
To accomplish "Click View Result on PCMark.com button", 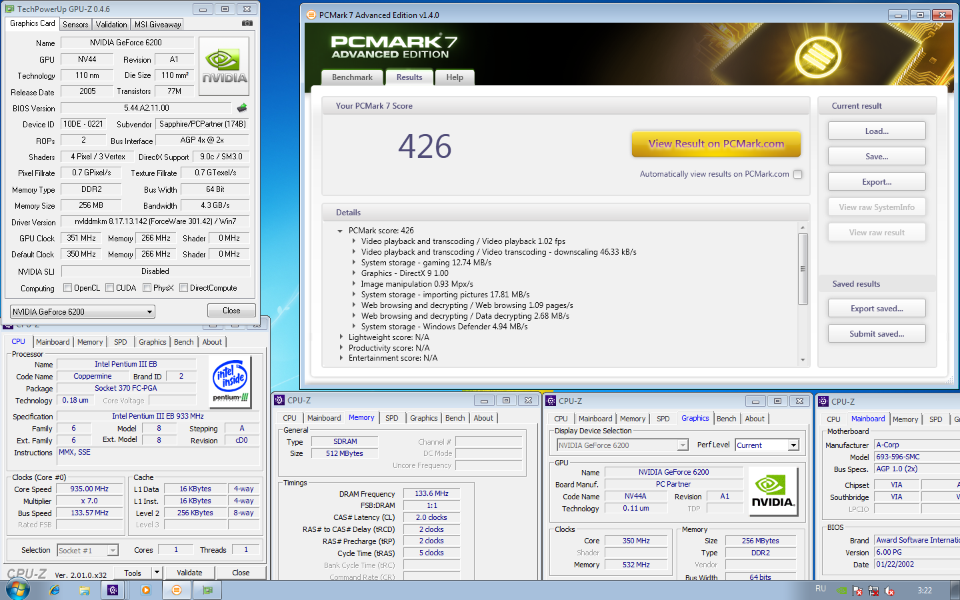I will (716, 143).
